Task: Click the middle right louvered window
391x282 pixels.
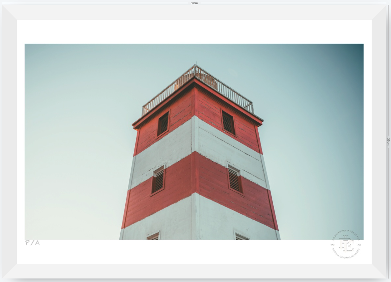Action: 235,179
